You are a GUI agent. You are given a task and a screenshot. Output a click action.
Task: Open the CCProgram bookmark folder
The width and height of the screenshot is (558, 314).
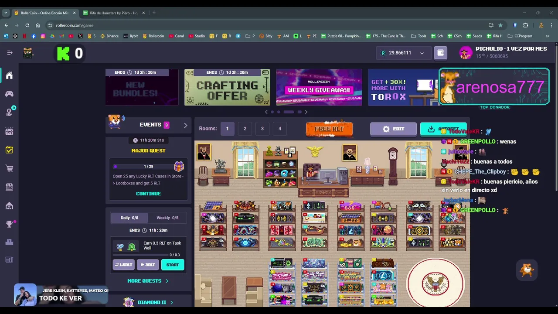(x=520, y=36)
